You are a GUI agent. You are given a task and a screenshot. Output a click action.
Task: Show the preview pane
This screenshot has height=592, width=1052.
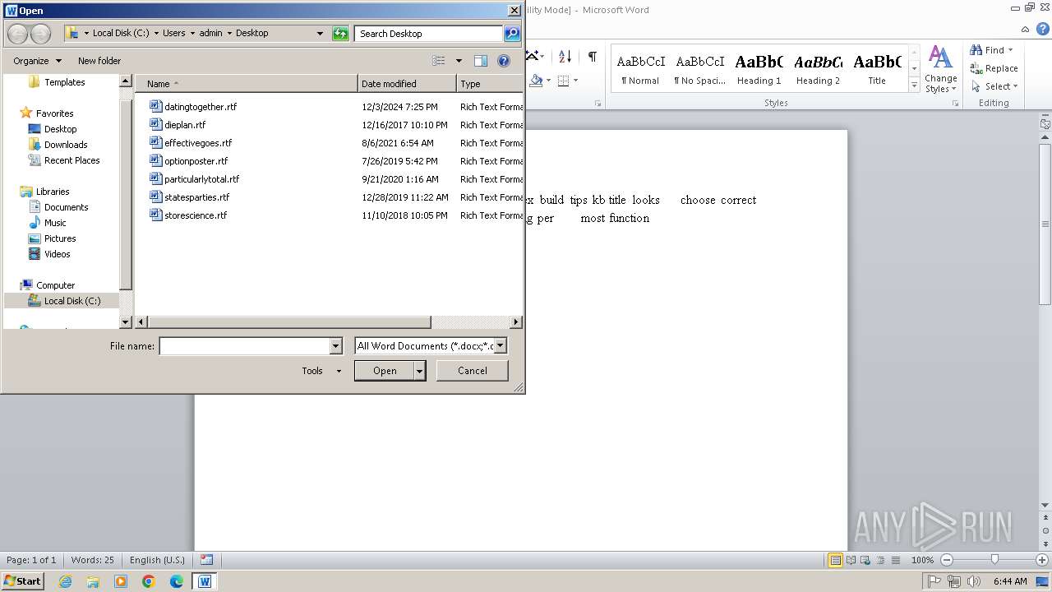tap(481, 61)
